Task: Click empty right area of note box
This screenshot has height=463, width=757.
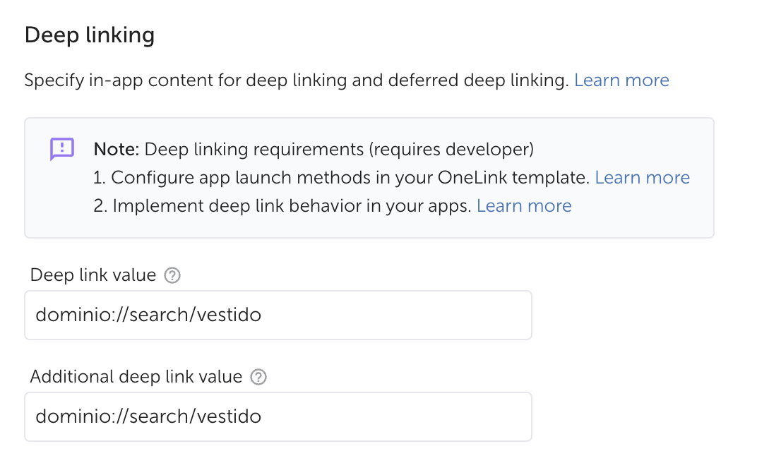Action: pos(650,219)
